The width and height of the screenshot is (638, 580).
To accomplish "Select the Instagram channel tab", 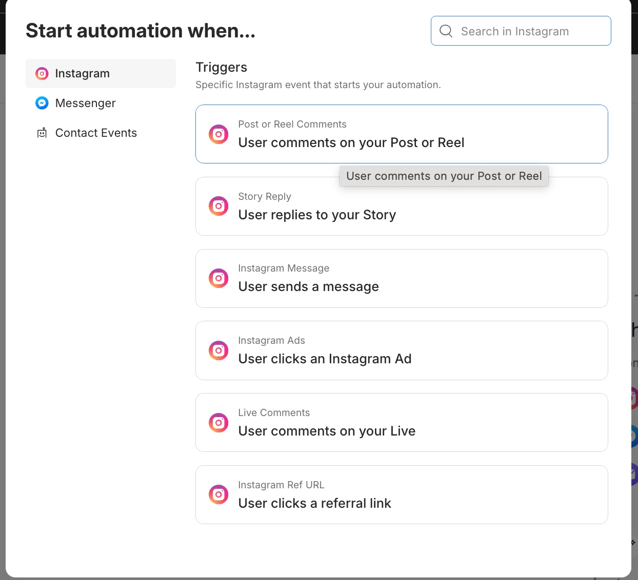I will point(82,74).
